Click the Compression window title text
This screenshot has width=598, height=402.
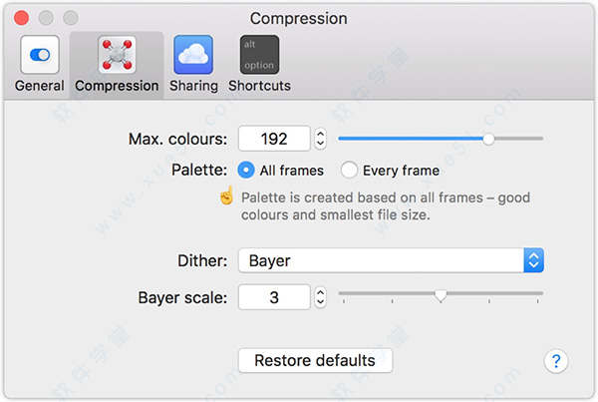point(299,19)
